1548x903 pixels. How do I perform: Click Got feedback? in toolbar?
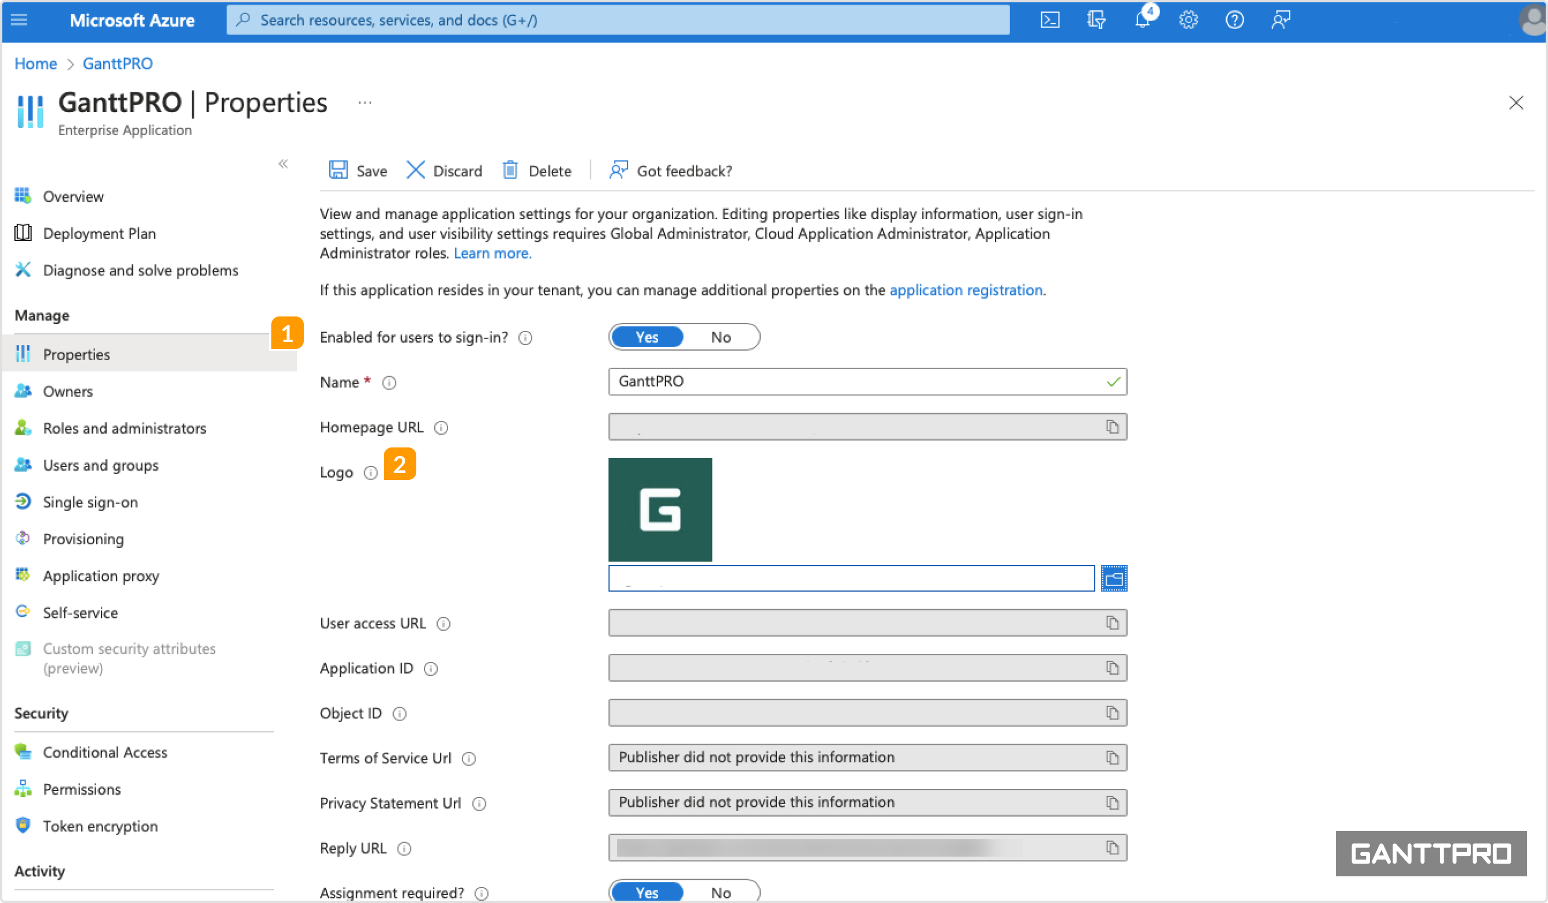[x=671, y=170]
